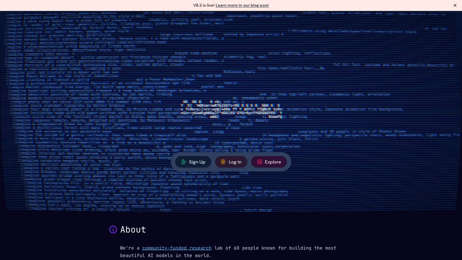Viewport: 462px width, 260px height.
Task: Dismiss the V8.2 announcement banner
Action: (x=455, y=5)
